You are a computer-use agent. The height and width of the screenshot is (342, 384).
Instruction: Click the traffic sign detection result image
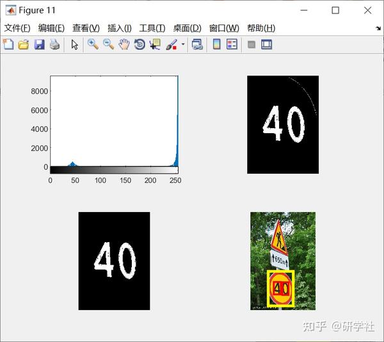283,261
